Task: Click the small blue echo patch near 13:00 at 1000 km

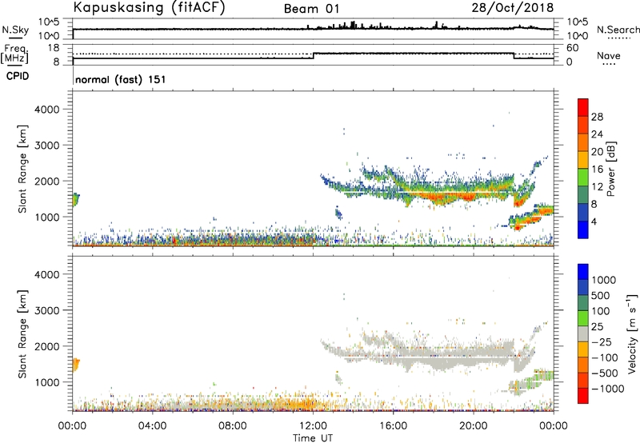Action: coord(338,214)
